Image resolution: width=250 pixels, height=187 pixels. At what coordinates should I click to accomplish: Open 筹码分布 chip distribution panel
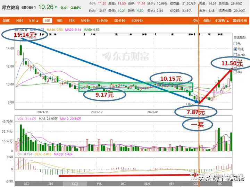pyautogui.click(x=240, y=21)
